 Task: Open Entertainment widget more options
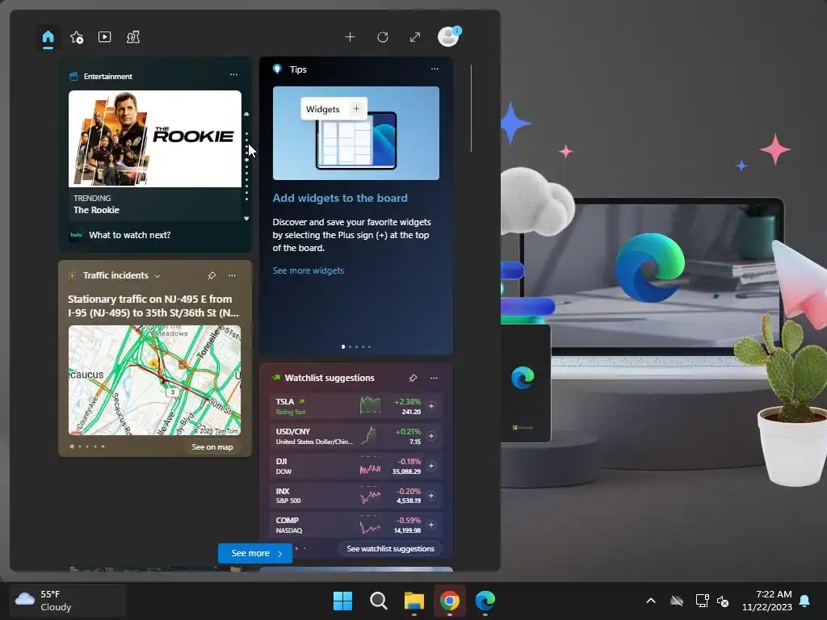[233, 75]
